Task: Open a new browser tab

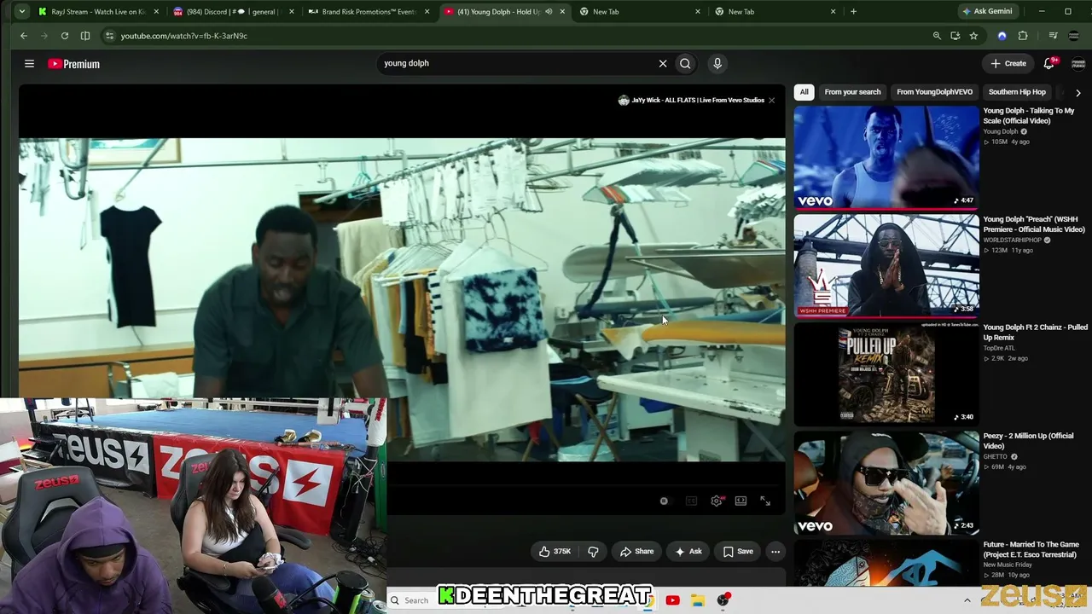Action: 853,12
